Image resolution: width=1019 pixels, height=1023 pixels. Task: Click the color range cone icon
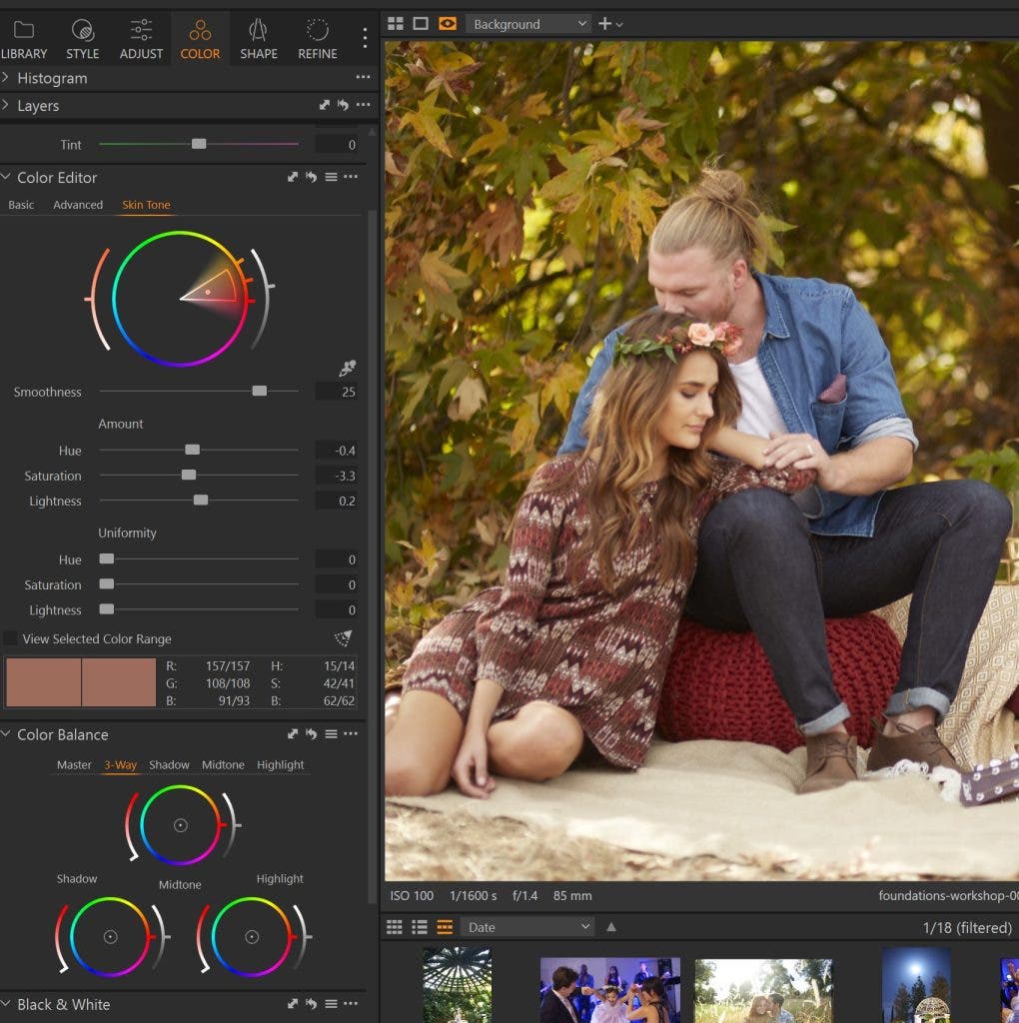343,637
